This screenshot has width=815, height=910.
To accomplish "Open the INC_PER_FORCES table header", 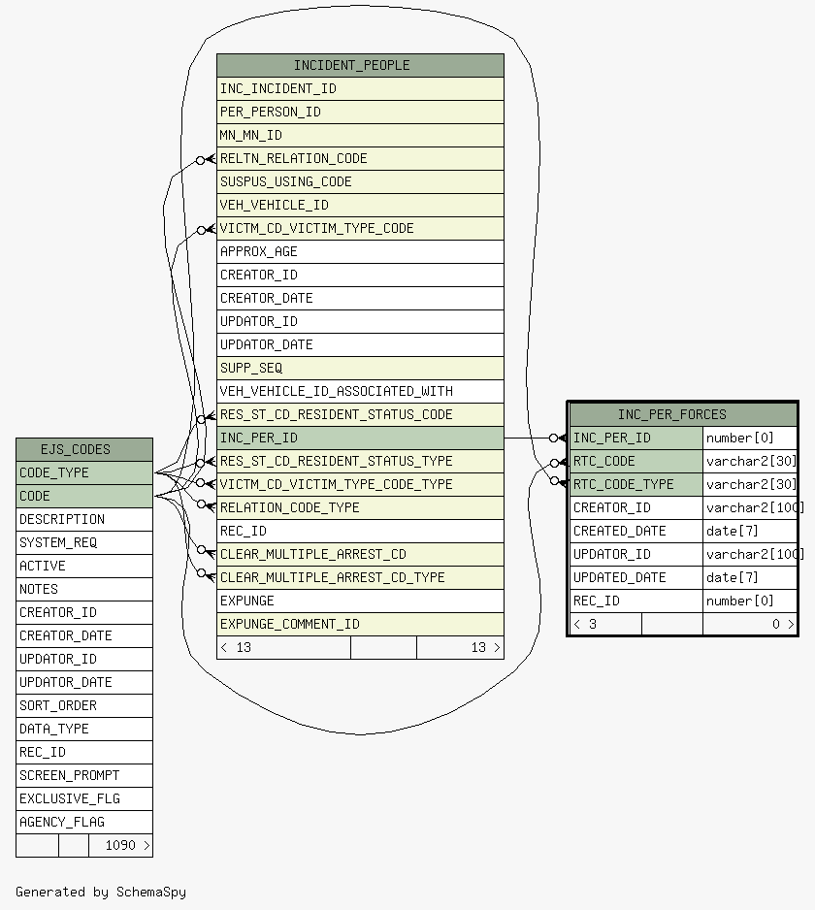I will [683, 415].
